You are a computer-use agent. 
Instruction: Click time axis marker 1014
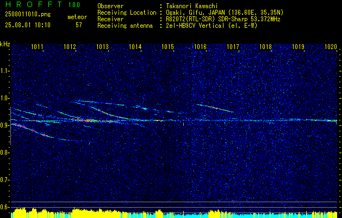click(135, 46)
